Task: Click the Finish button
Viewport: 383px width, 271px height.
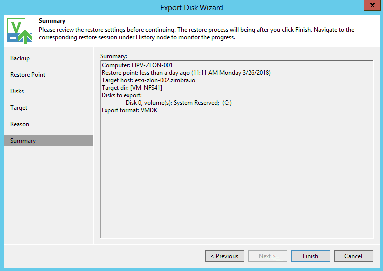Action: point(310,256)
